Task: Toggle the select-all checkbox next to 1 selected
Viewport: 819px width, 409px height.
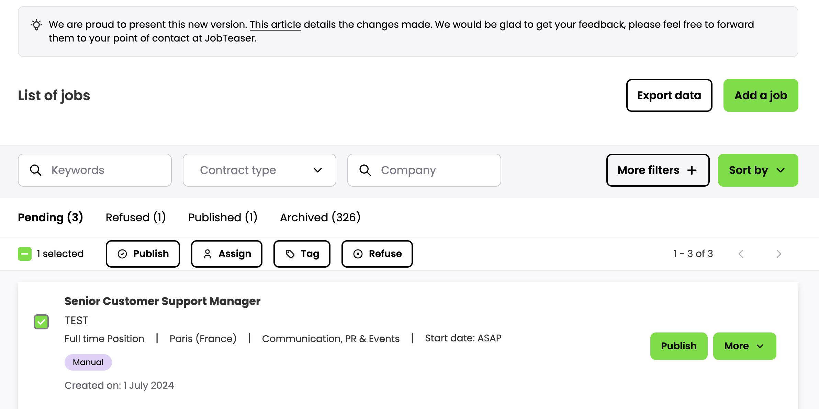Action: 25,254
